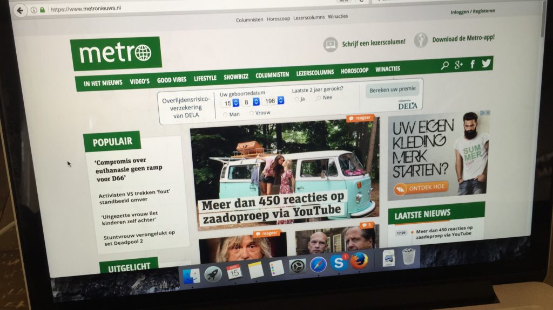Viewport: 553px width, 310px height.
Task: Click the browser back arrow button
Action: pyautogui.click(x=20, y=10)
